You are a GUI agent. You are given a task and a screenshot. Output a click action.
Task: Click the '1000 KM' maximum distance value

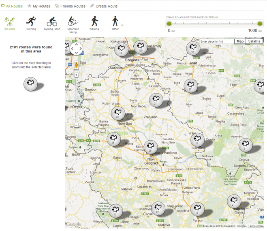(x=255, y=30)
